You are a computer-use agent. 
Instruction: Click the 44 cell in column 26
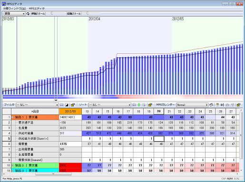pos(221,117)
